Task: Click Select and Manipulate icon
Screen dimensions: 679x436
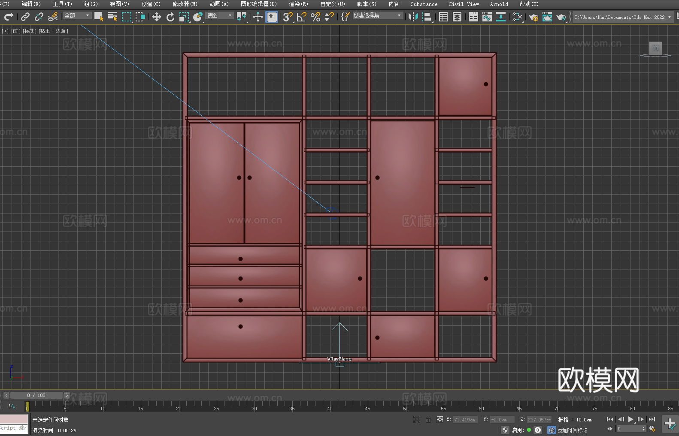Action: pyautogui.click(x=258, y=17)
